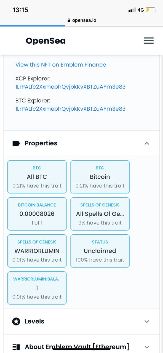Open the XCP Explorer address link

click(x=70, y=87)
